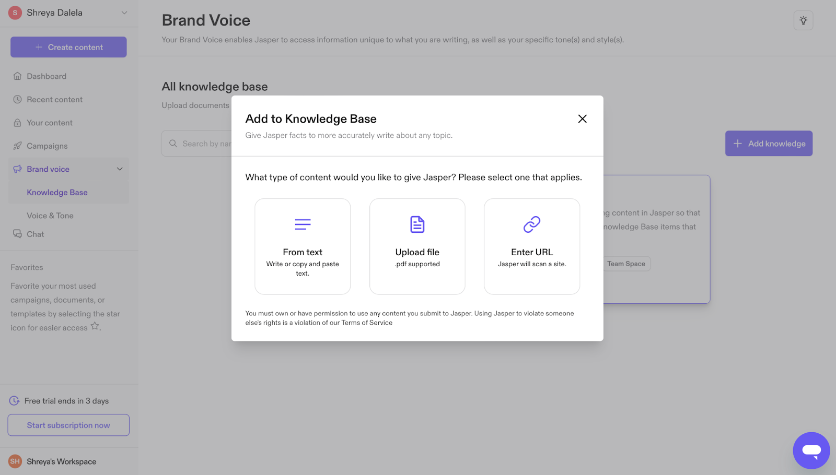Click 'Free trial ends in 3 days' text
Viewport: 836px width, 475px height.
66,401
